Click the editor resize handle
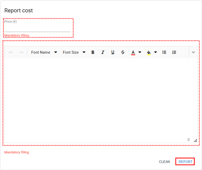 click(195, 140)
